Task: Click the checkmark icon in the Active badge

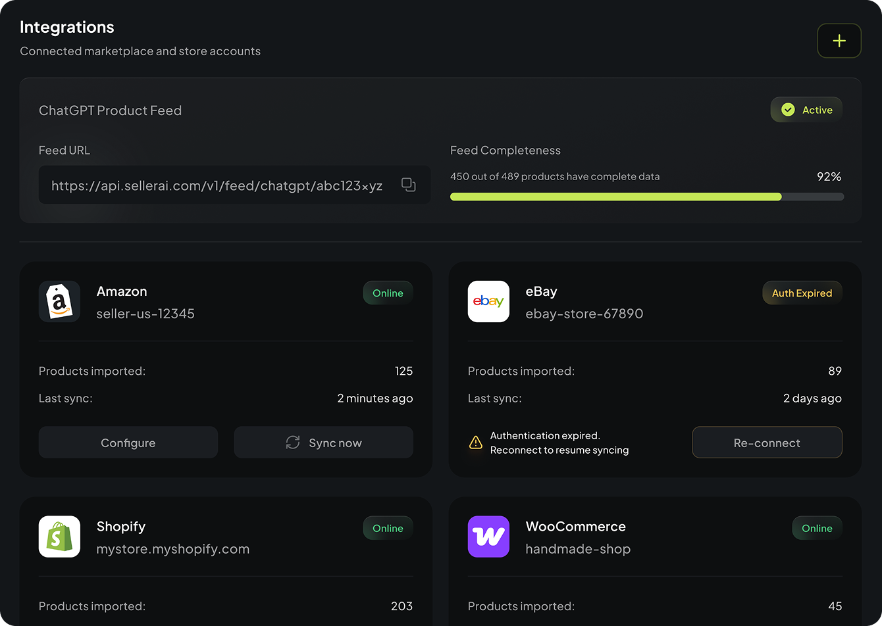Action: tap(787, 109)
